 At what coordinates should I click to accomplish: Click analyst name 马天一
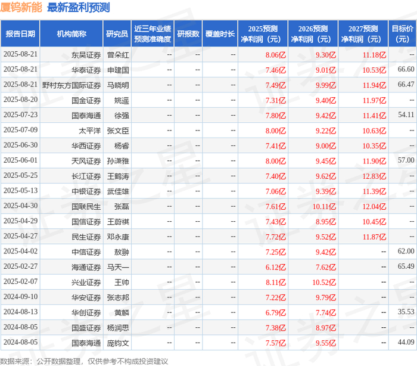(118, 267)
